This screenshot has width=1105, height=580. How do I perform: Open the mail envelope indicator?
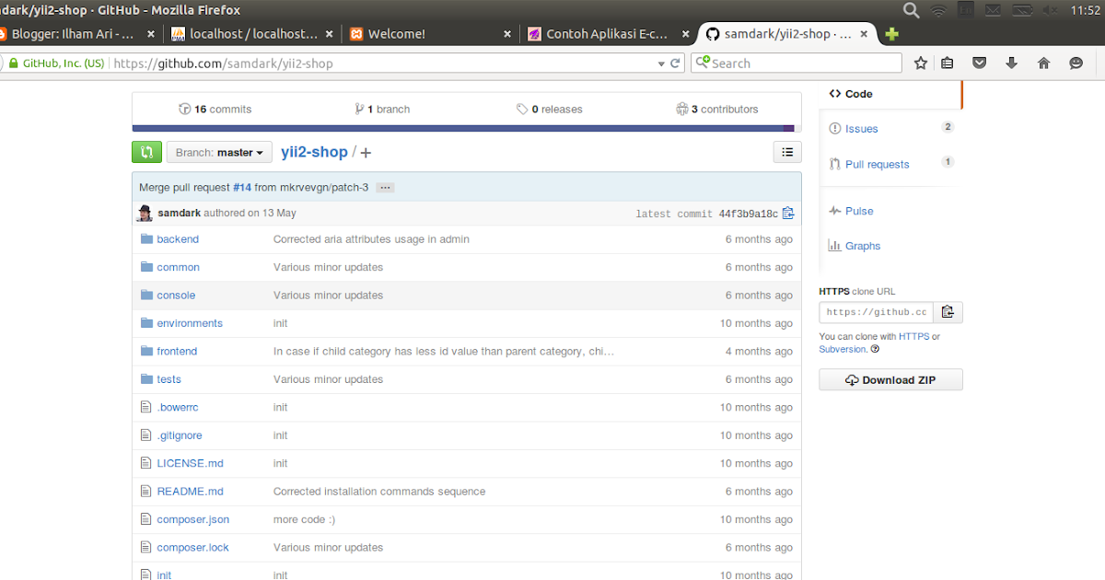point(993,11)
